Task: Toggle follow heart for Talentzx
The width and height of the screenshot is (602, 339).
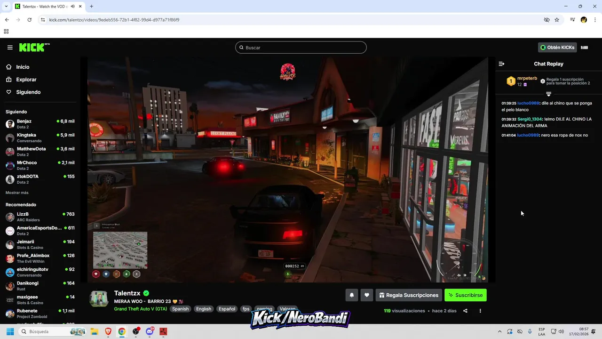Action: [x=367, y=295]
